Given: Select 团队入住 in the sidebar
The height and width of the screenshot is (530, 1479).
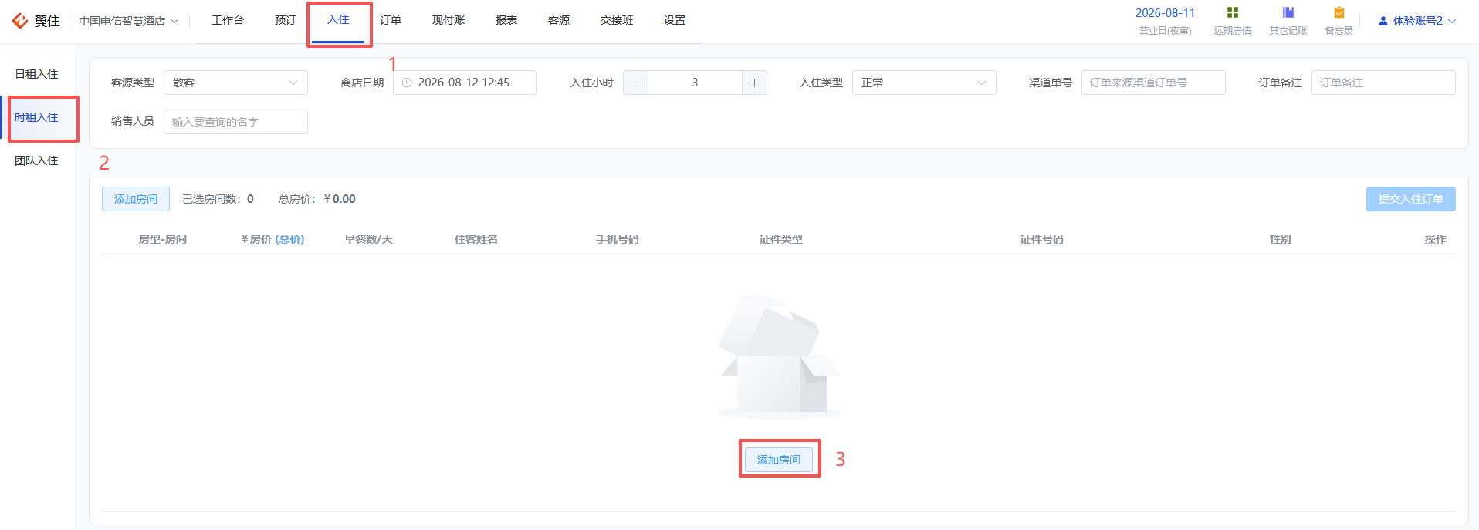Looking at the screenshot, I should [x=37, y=160].
